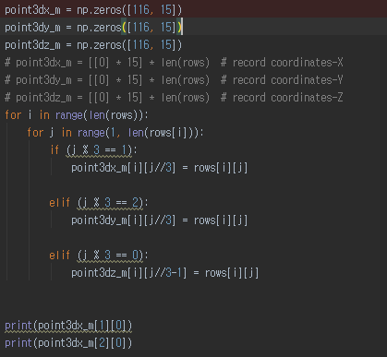Click comment ending 'record coordinates-X'
The width and height of the screenshot is (387, 357).
pos(174,63)
